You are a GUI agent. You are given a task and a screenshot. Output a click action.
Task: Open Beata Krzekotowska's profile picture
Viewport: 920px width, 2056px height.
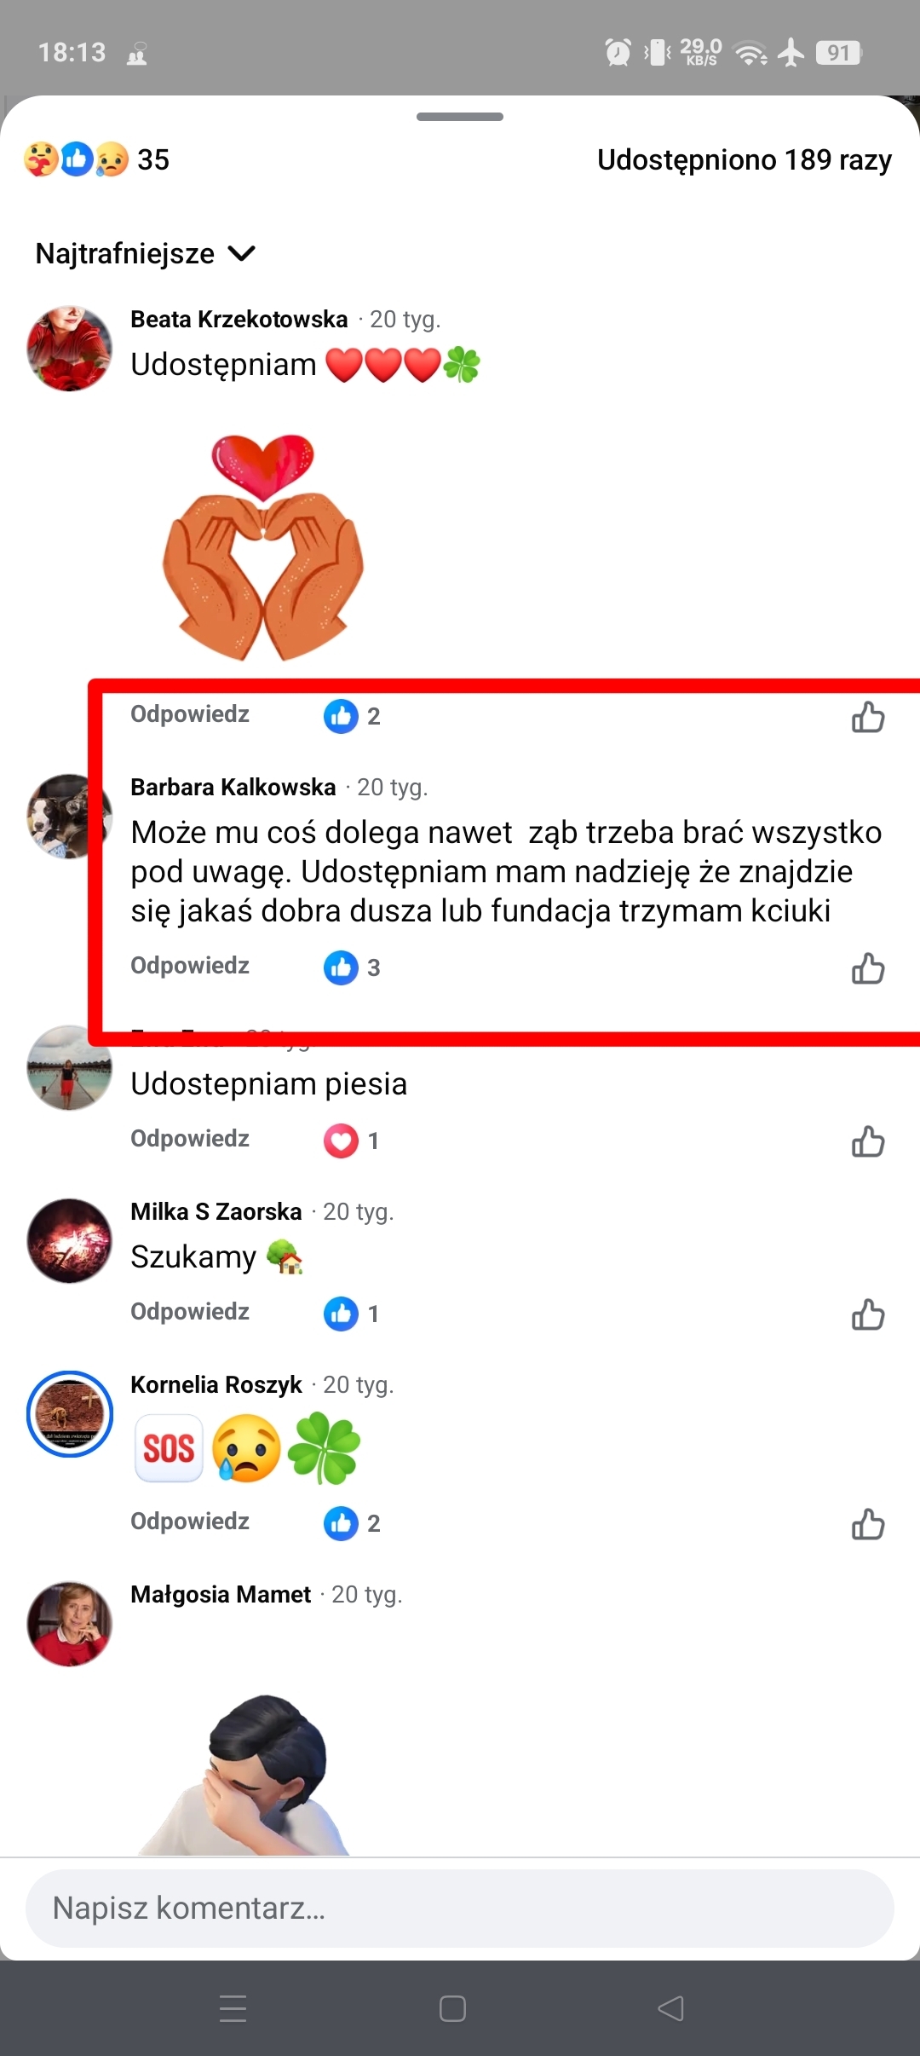coord(69,349)
